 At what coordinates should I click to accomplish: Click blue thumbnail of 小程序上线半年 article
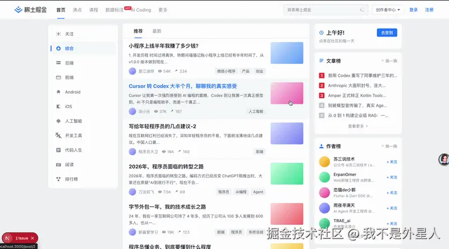[x=287, y=53]
